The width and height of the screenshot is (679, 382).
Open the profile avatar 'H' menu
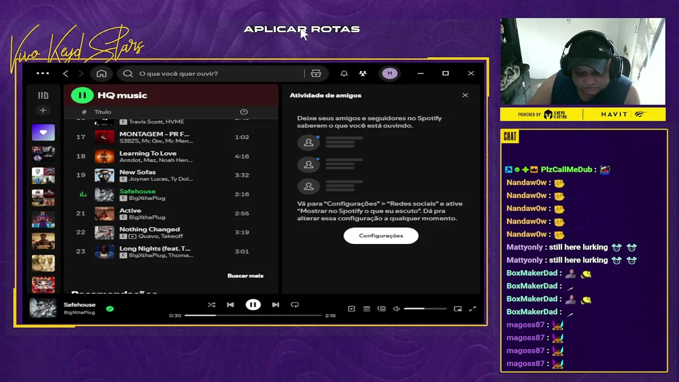[390, 73]
